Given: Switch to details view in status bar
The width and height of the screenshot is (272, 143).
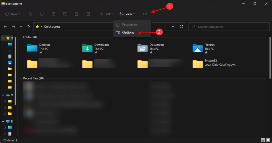Looking at the screenshot, I should [x=263, y=140].
